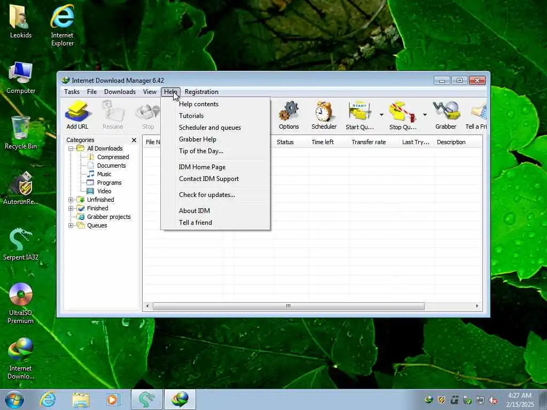Click the taskbar clock
Viewport: 547px width, 410px height.
[x=520, y=400]
